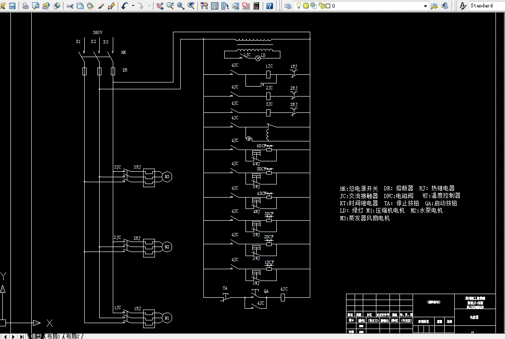Viewport: 505px width, 339px height.
Task: Click the Copy icon
Action: click(x=80, y=6)
